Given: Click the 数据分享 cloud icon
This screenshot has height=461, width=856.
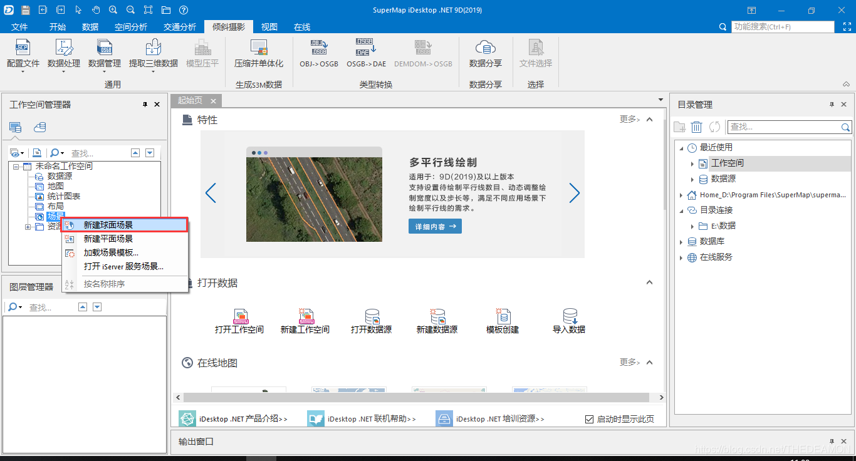Looking at the screenshot, I should pyautogui.click(x=486, y=48).
